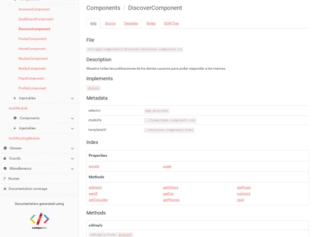Screen dimensions: 316x237
Task: Switch to the Info tab
Action: click(93, 23)
